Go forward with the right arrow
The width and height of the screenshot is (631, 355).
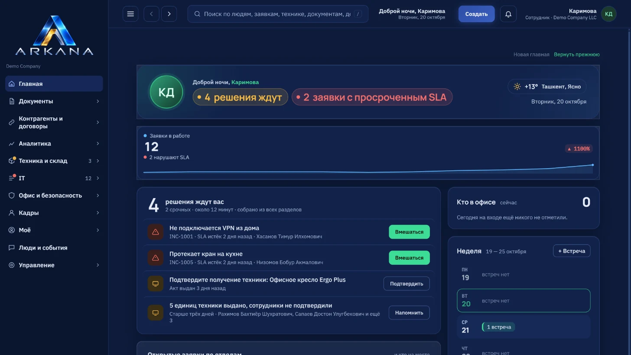click(169, 14)
